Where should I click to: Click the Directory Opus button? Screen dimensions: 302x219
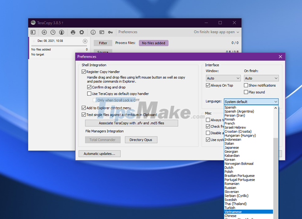click(x=141, y=140)
